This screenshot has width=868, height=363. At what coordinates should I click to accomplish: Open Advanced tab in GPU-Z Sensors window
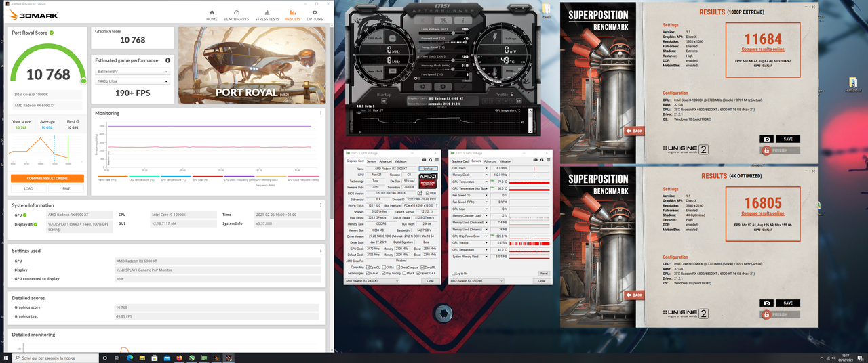[x=490, y=161]
